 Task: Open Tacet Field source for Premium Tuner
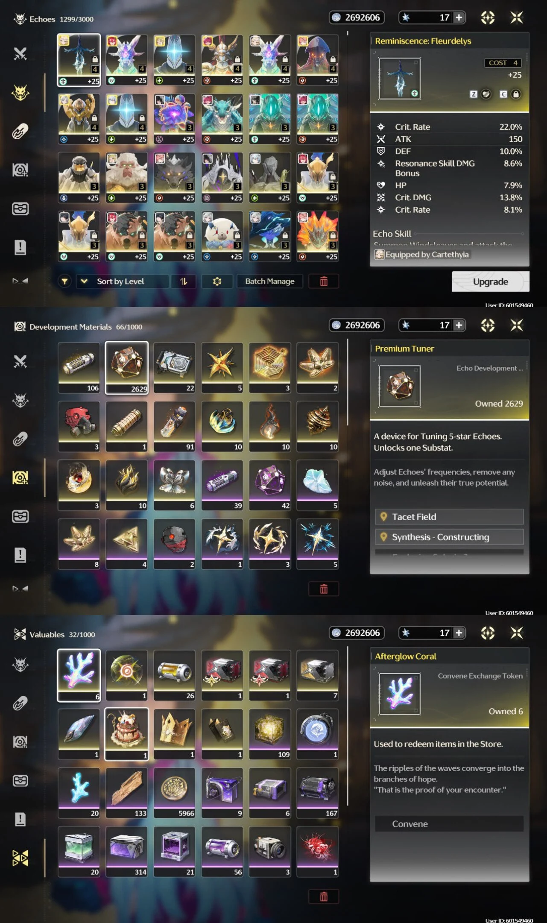[449, 516]
